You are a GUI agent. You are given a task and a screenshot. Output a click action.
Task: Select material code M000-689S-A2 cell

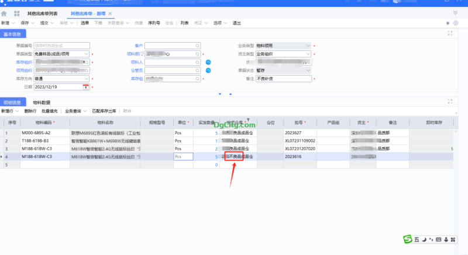tap(45, 132)
